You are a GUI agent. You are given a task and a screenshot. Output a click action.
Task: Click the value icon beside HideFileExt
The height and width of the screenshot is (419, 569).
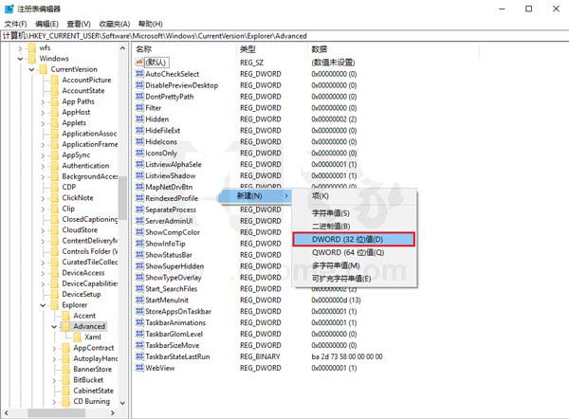[139, 130]
